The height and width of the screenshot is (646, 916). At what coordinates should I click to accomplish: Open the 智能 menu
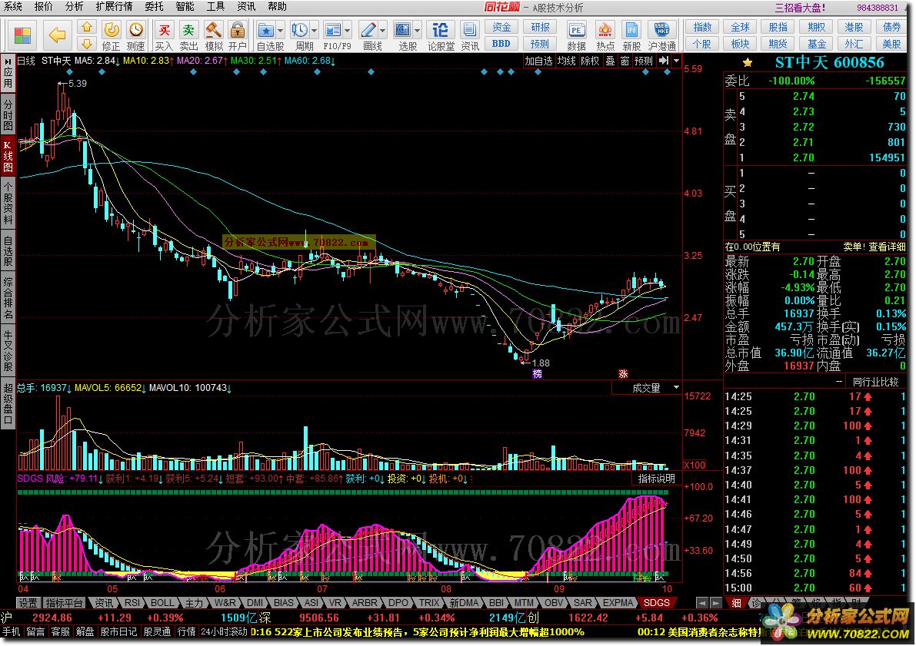[185, 6]
